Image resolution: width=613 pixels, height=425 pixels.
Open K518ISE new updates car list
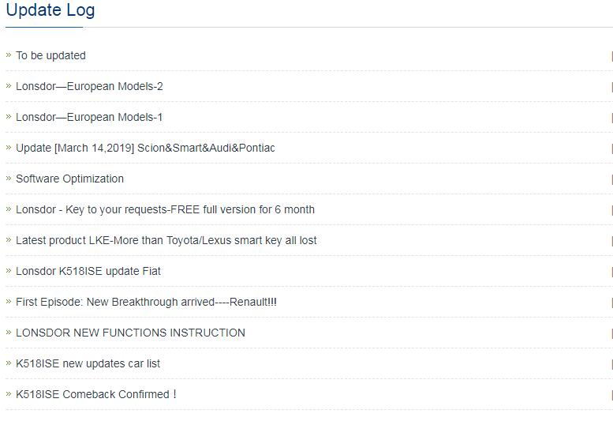88,363
